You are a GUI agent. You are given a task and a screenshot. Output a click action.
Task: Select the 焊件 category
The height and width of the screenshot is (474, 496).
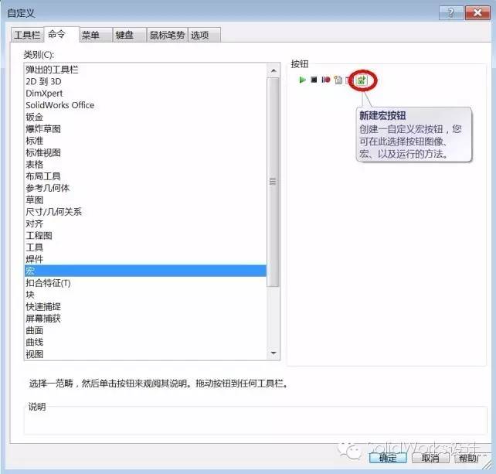(x=145, y=259)
